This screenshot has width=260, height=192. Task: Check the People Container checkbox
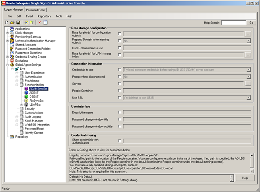(120, 91)
